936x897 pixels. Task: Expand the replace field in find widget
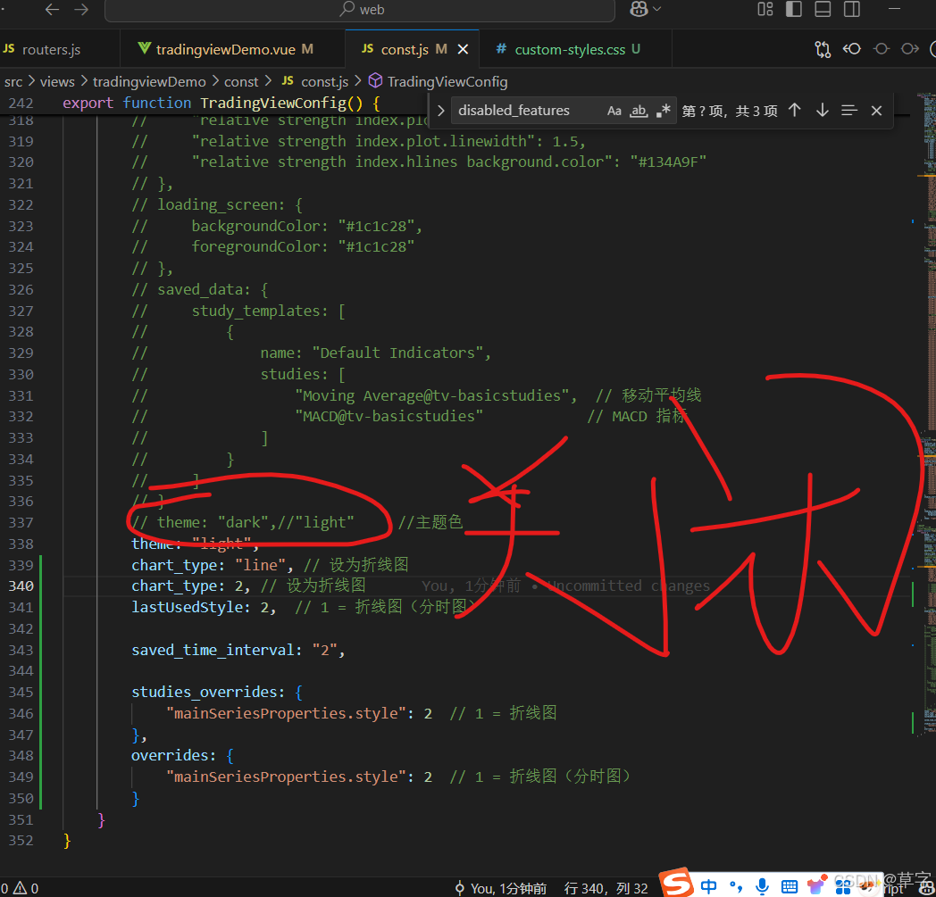pyautogui.click(x=440, y=111)
